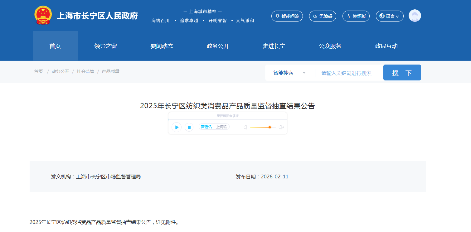Viewport: 471px width, 232px height.
Task: Open the user avatar icon
Action: coord(415,16)
